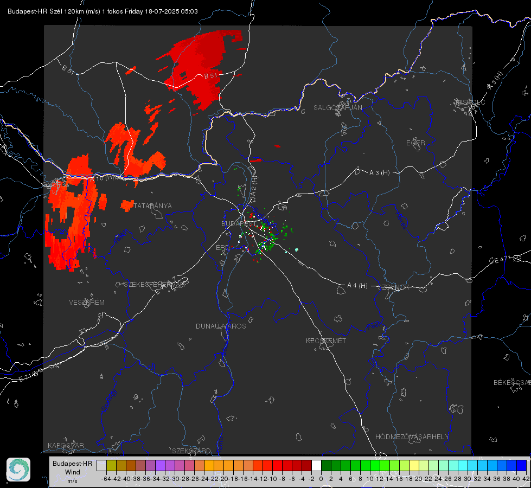Screen dimensions: 531x488
Task: Click the 'Wind' label in the legend
Action: coord(72,472)
